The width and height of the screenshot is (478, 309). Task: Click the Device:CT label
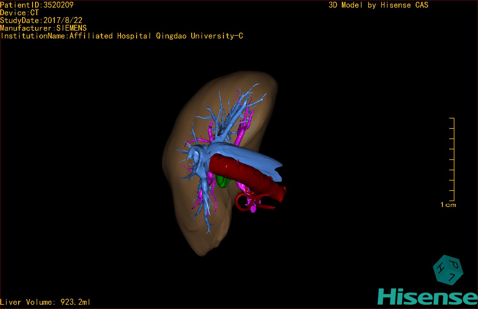click(x=19, y=13)
